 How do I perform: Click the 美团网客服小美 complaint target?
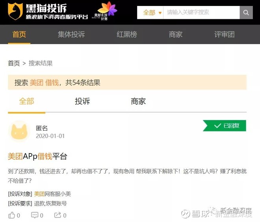coord(52,194)
